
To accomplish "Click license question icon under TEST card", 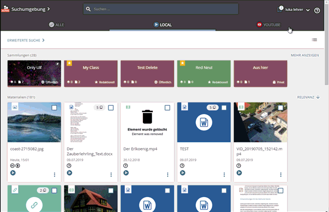I will tap(182, 165).
